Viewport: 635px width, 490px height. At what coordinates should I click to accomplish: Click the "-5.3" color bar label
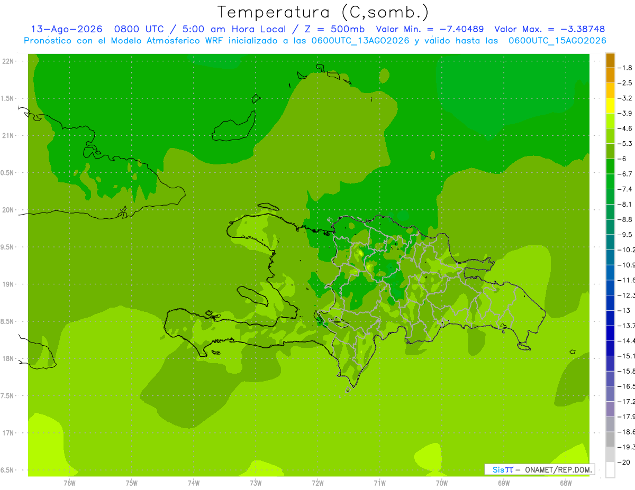pyautogui.click(x=625, y=144)
